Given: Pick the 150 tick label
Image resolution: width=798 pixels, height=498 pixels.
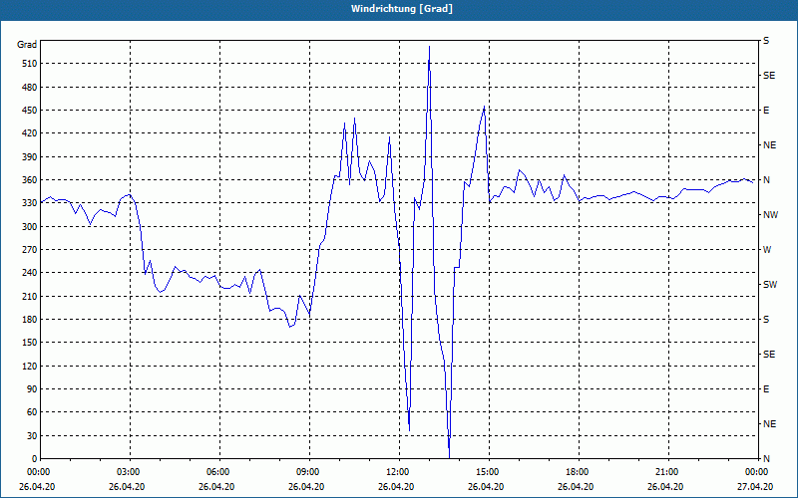Looking at the screenshot, I should [29, 343].
